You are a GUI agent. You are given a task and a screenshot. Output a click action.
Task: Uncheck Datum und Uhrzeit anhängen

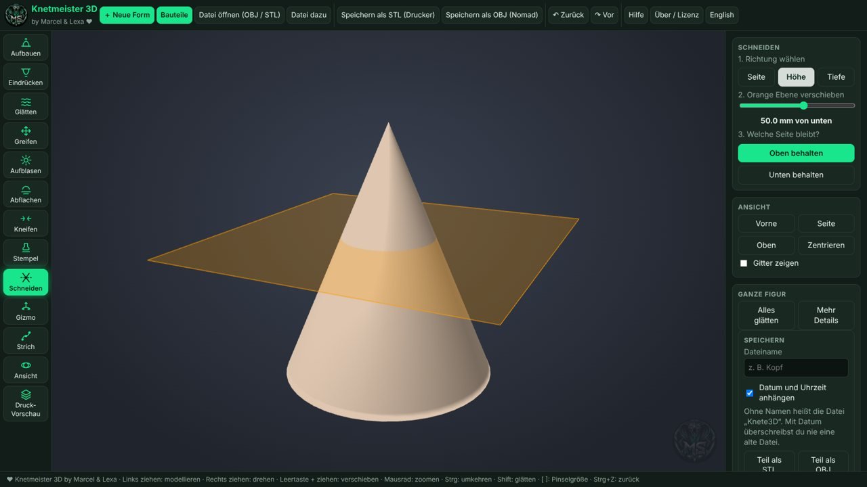[x=750, y=393]
